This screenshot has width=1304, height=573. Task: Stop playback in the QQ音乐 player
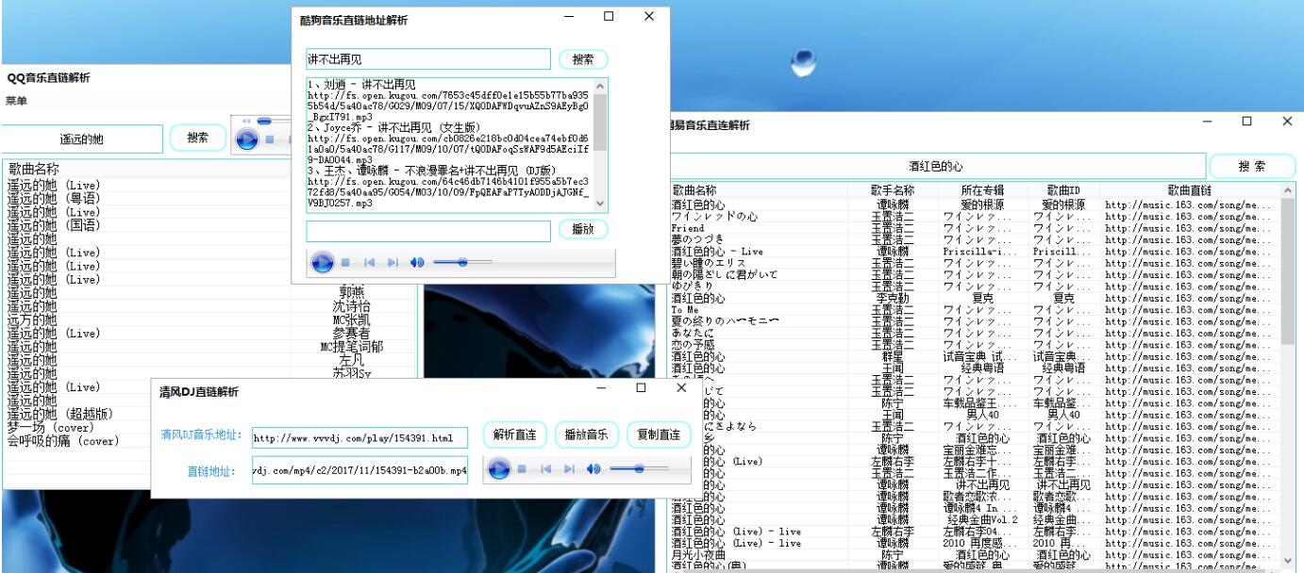(x=270, y=139)
